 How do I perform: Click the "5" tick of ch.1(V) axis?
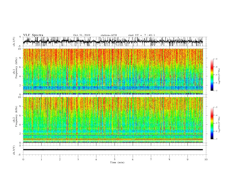coord(21,37)
